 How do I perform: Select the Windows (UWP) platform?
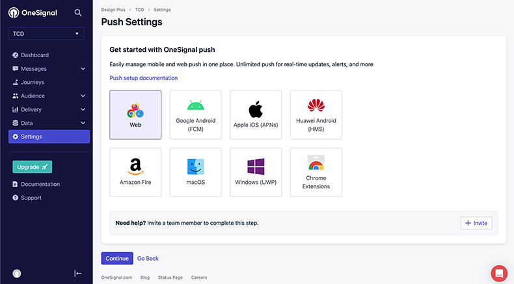(x=256, y=172)
